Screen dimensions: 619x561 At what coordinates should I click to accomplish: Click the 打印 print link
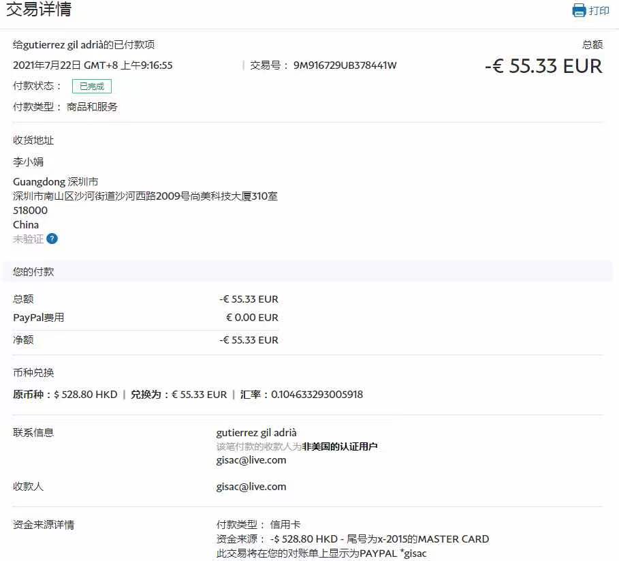(599, 11)
